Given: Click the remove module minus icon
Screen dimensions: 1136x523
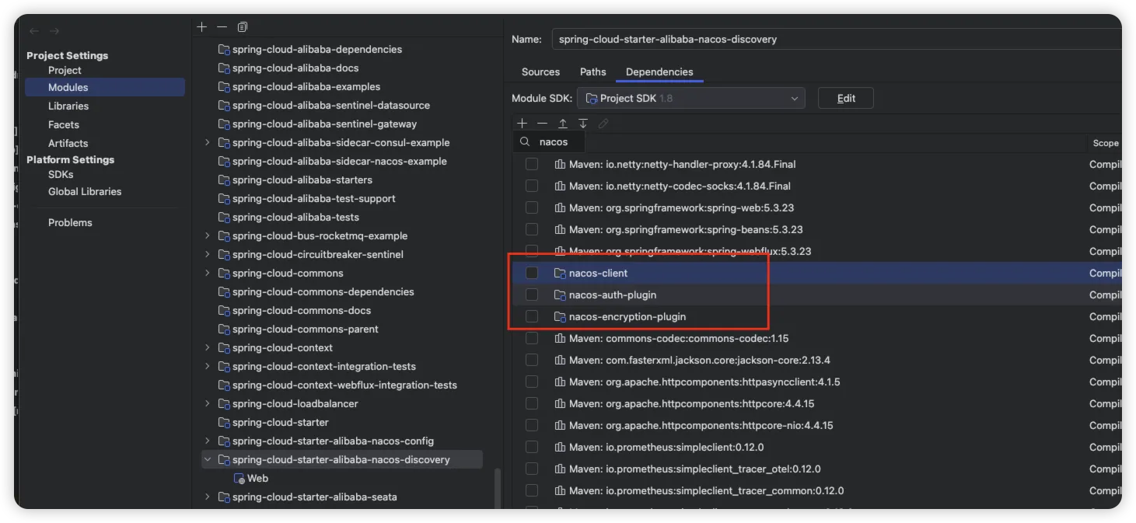Looking at the screenshot, I should tap(222, 27).
